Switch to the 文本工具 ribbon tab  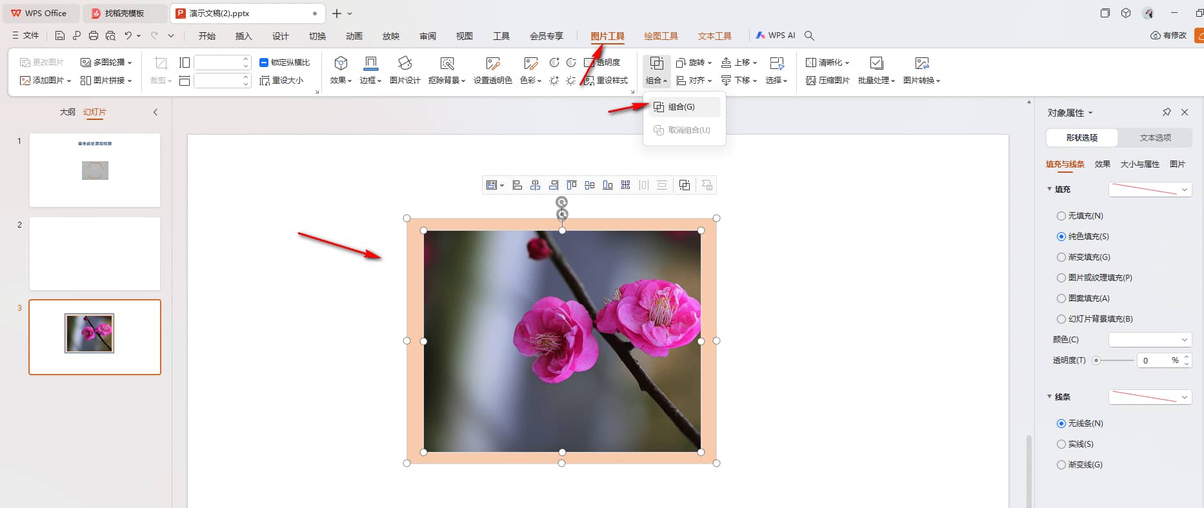tap(714, 36)
